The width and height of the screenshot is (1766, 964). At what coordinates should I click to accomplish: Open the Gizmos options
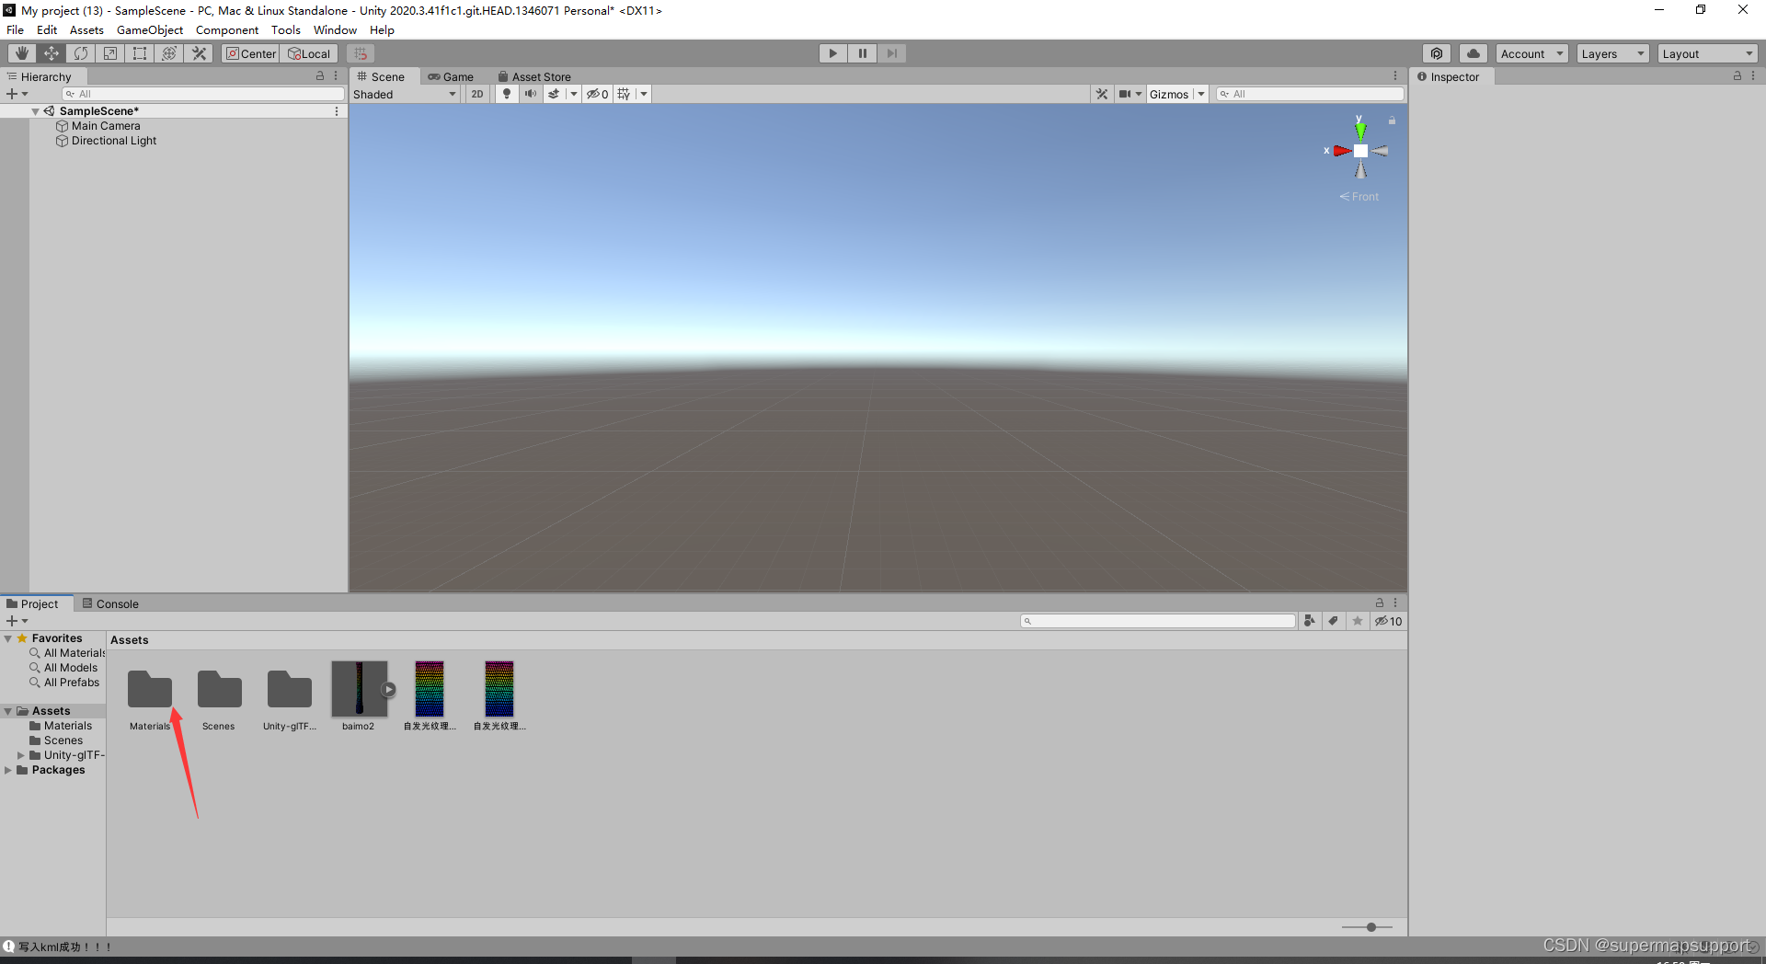(x=1176, y=93)
